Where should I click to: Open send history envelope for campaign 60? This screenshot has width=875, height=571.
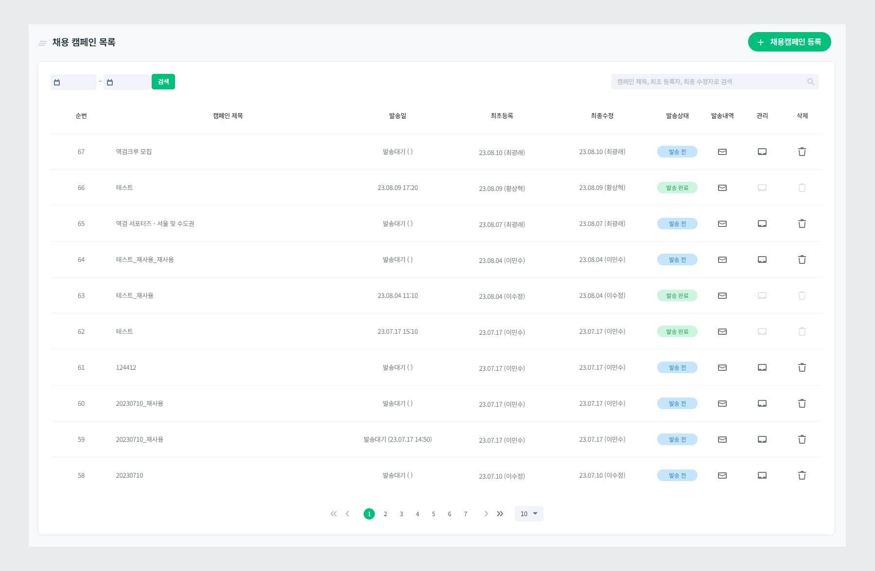(722, 403)
